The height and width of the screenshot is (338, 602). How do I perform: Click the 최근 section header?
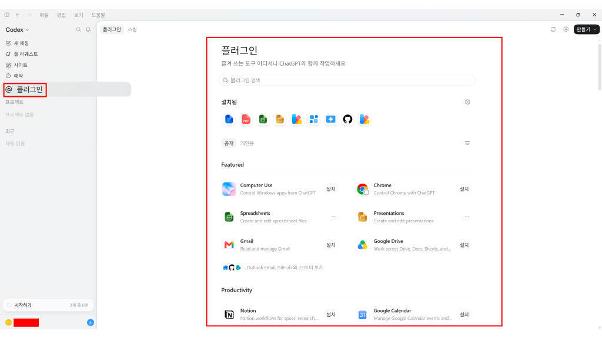9,131
